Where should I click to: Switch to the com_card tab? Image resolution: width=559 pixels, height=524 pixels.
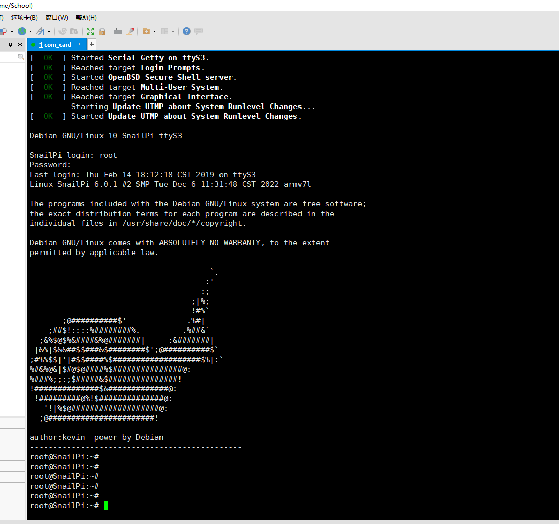55,44
